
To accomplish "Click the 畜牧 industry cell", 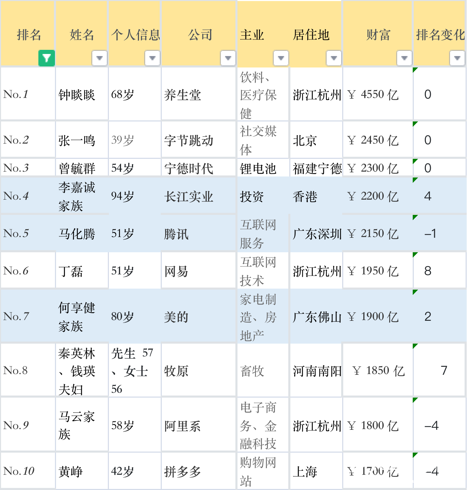I will [x=263, y=370].
